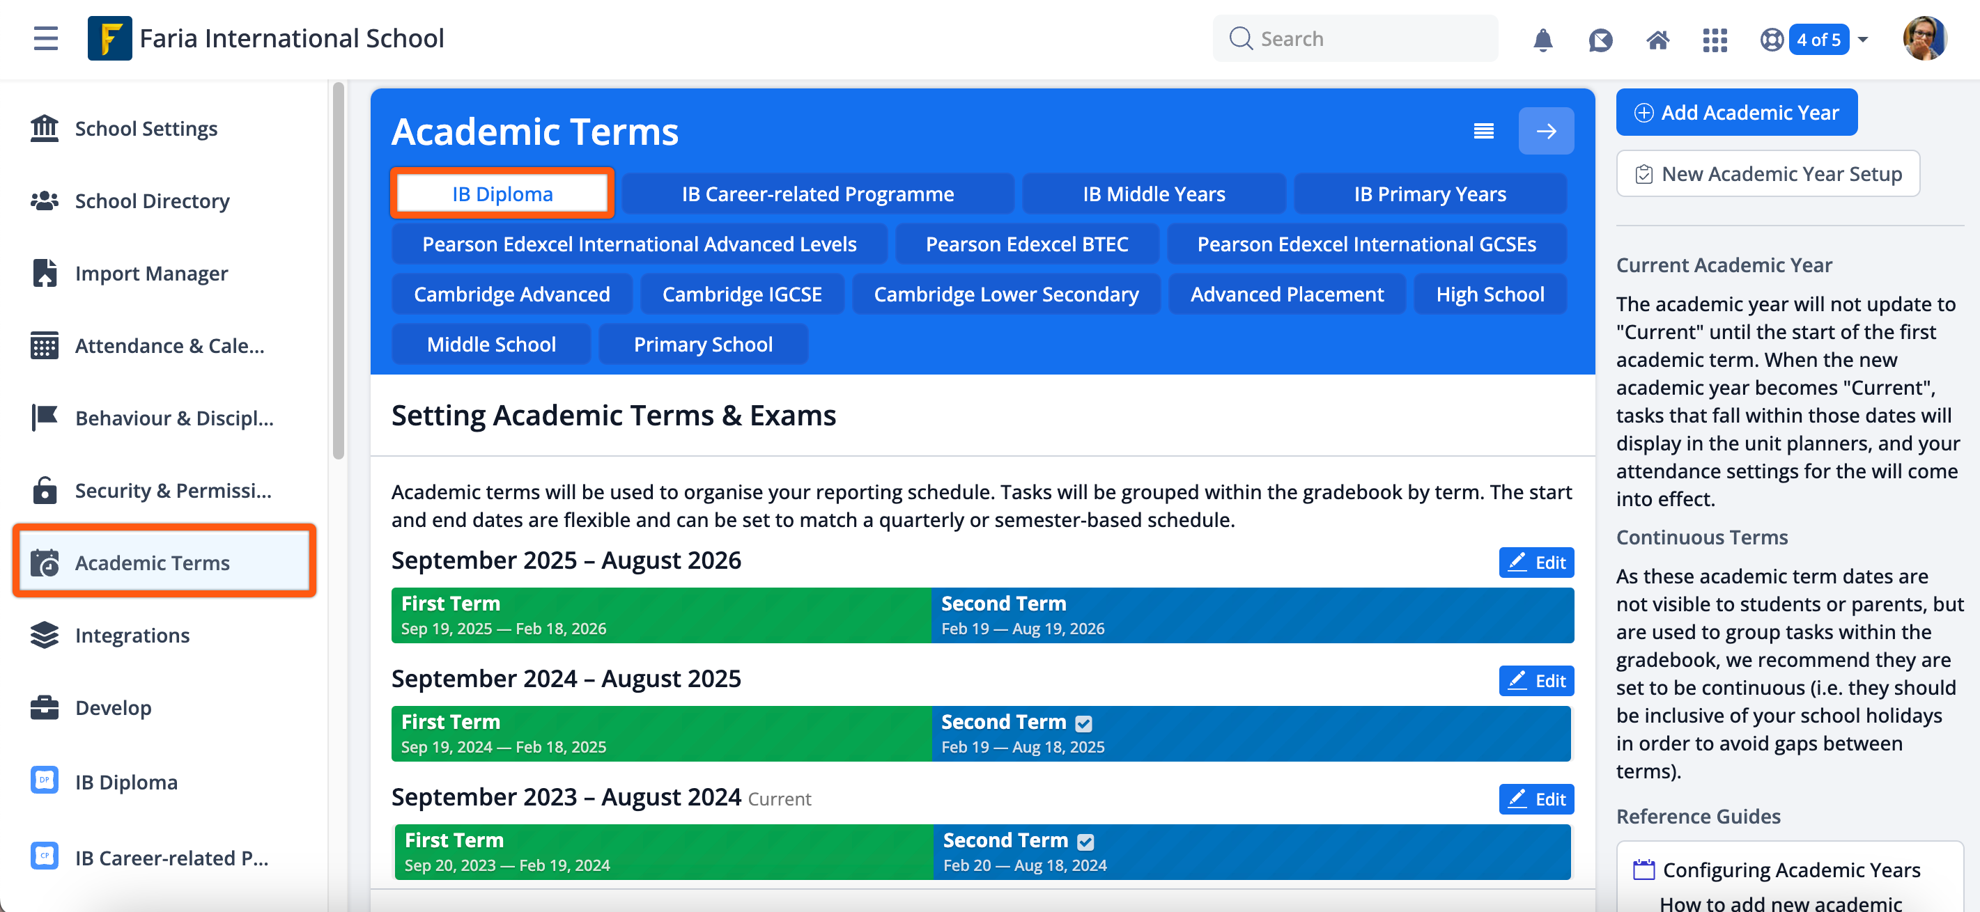Switch to IB Middle Years tab
This screenshot has height=912, width=1980.
(x=1154, y=194)
